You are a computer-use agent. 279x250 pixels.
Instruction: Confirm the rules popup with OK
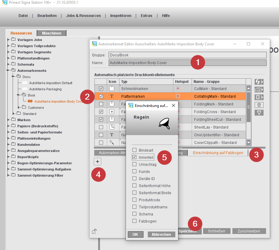[135, 234]
